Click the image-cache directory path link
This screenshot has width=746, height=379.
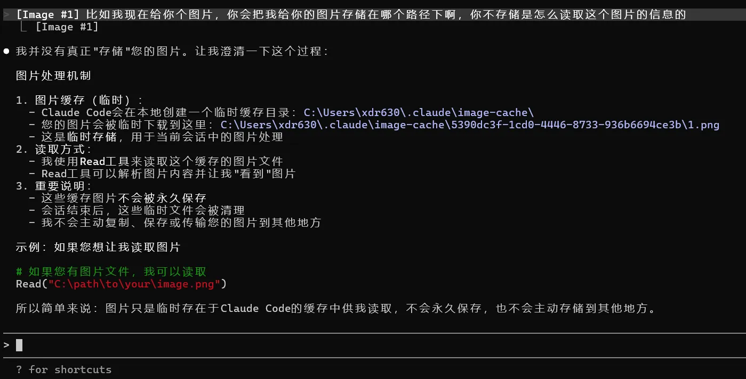point(419,112)
